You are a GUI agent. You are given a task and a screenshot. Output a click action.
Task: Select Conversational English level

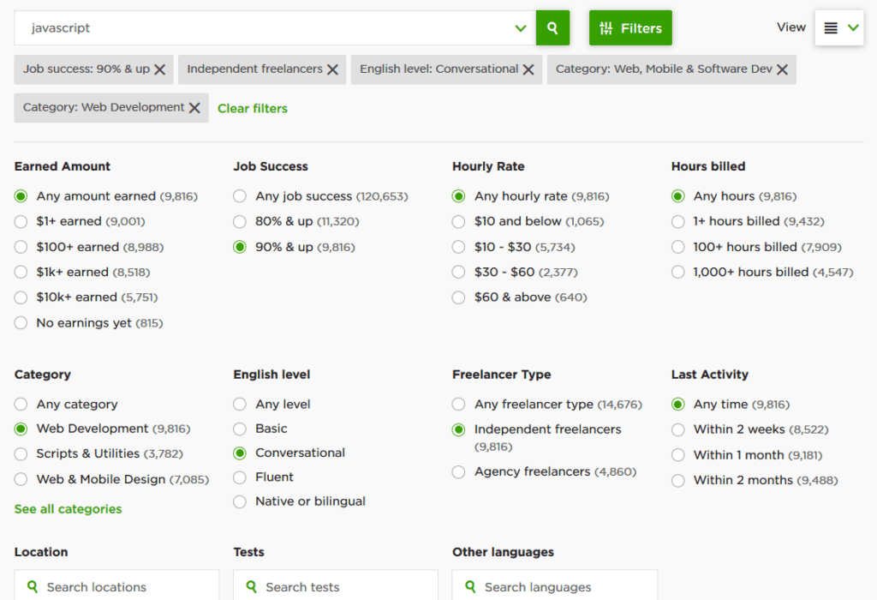pyautogui.click(x=240, y=453)
